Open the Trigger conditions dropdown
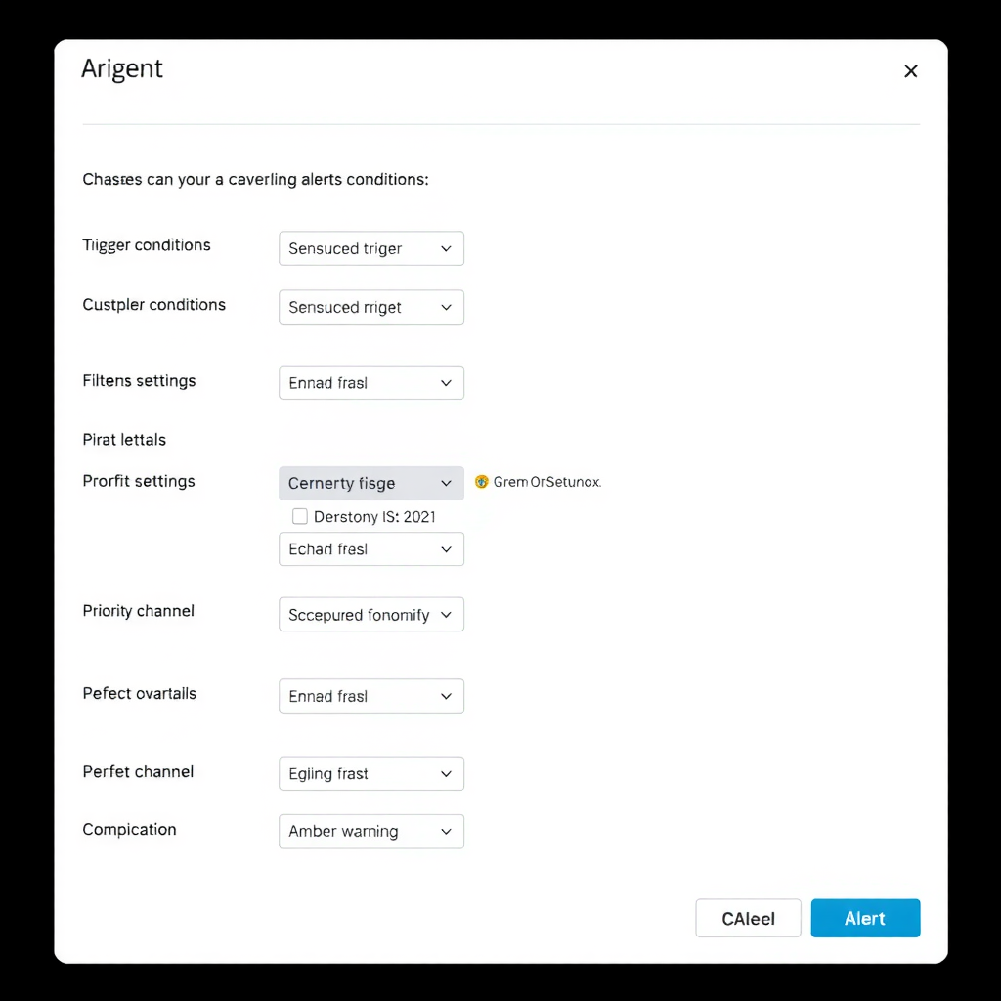Viewport: 1001px width, 1001px height. point(370,248)
